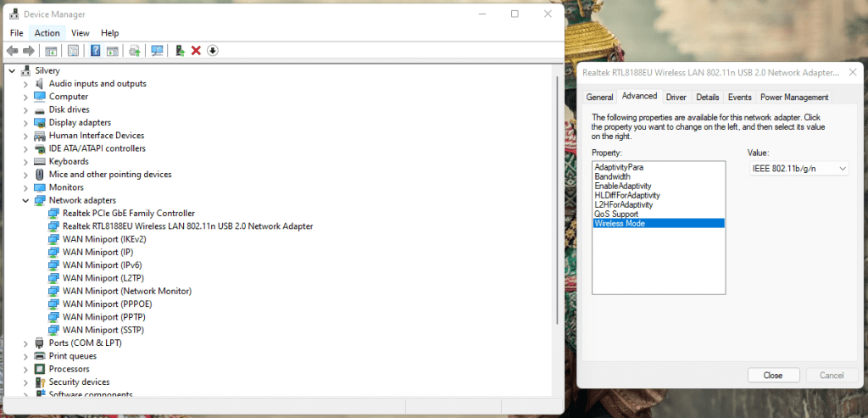Switch to the Events tab

[739, 97]
